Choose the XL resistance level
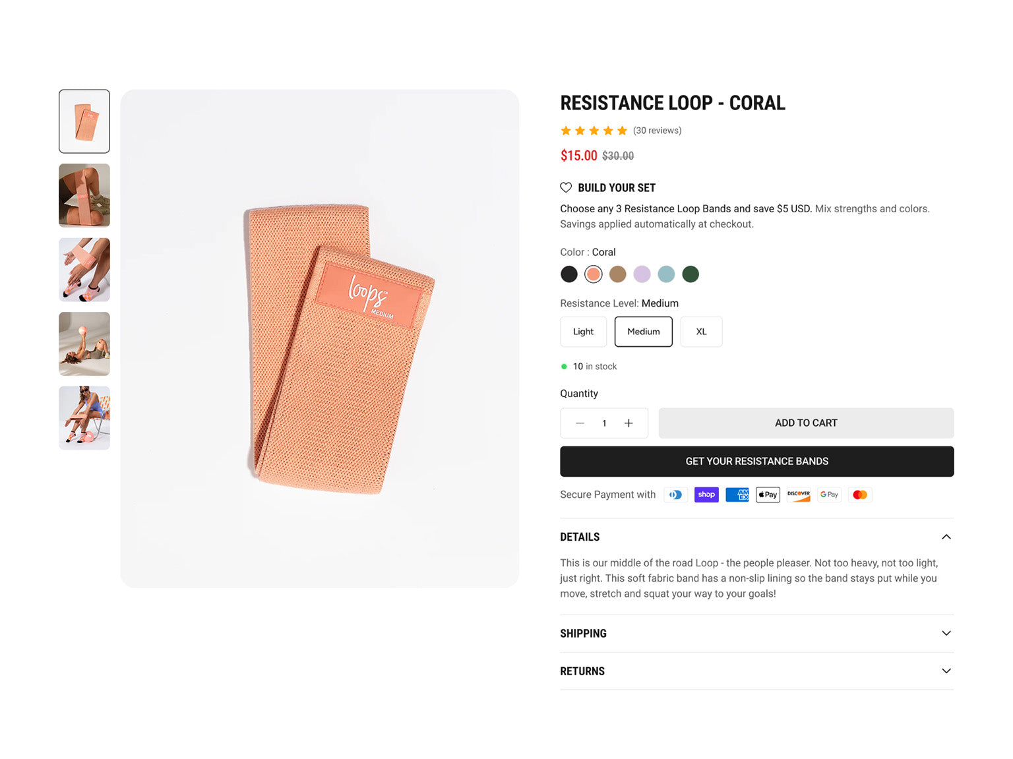 pos(701,332)
